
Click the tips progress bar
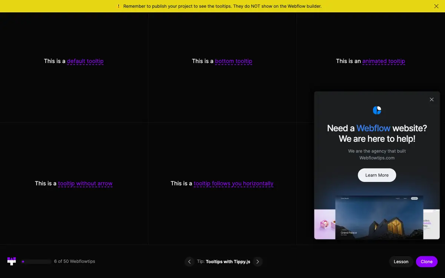[36, 262]
